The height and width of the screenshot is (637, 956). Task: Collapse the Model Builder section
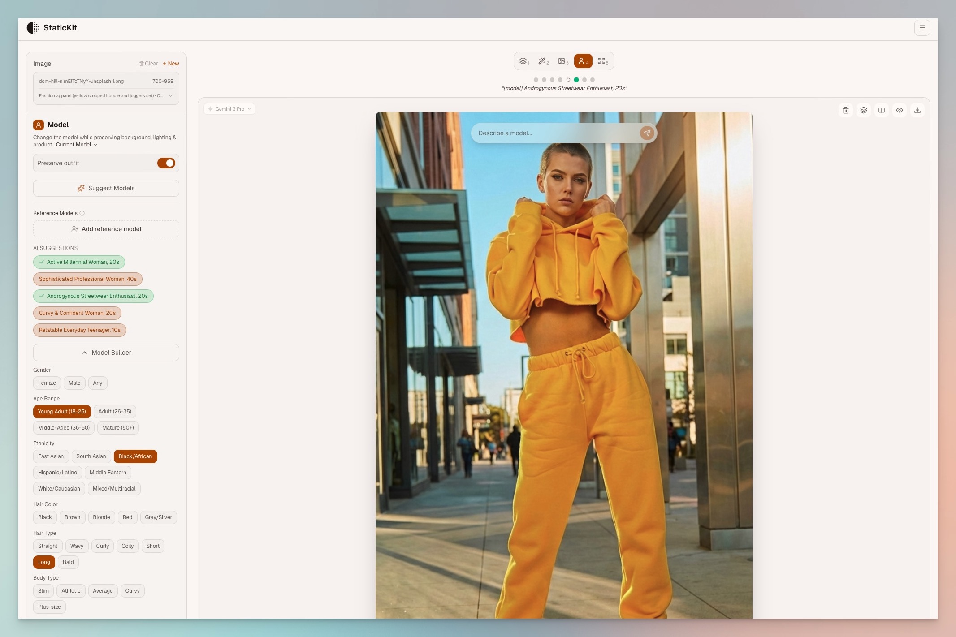click(106, 353)
